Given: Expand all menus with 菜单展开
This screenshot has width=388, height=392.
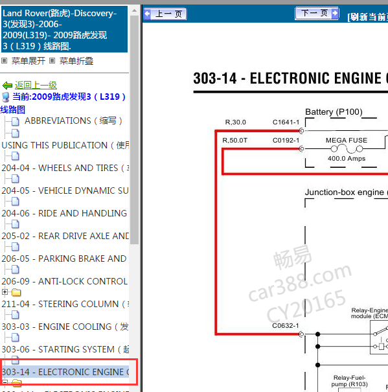Looking at the screenshot, I should point(29,61).
